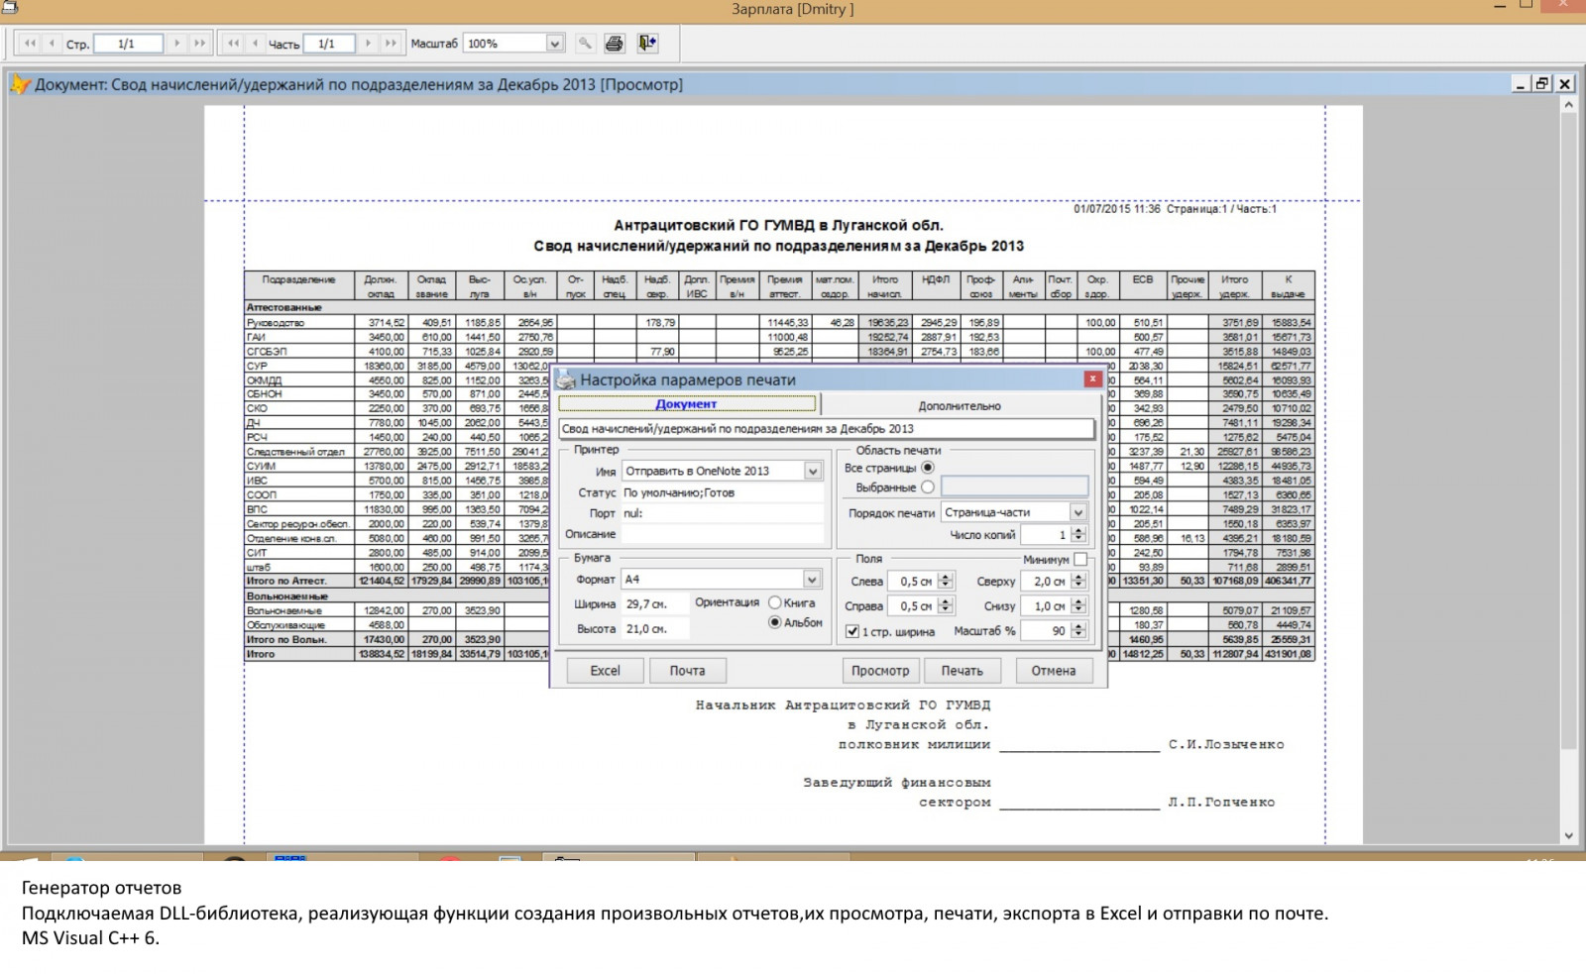Screen dimensions: 1586x974
Task: Increase the 'Масштаб %' print scale
Action: [x=1078, y=626]
